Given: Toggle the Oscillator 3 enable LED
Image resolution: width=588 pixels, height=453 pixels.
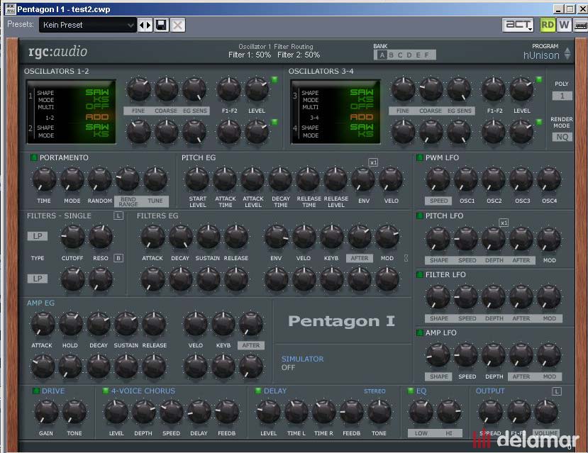Looking at the screenshot, I should pyautogui.click(x=539, y=79).
